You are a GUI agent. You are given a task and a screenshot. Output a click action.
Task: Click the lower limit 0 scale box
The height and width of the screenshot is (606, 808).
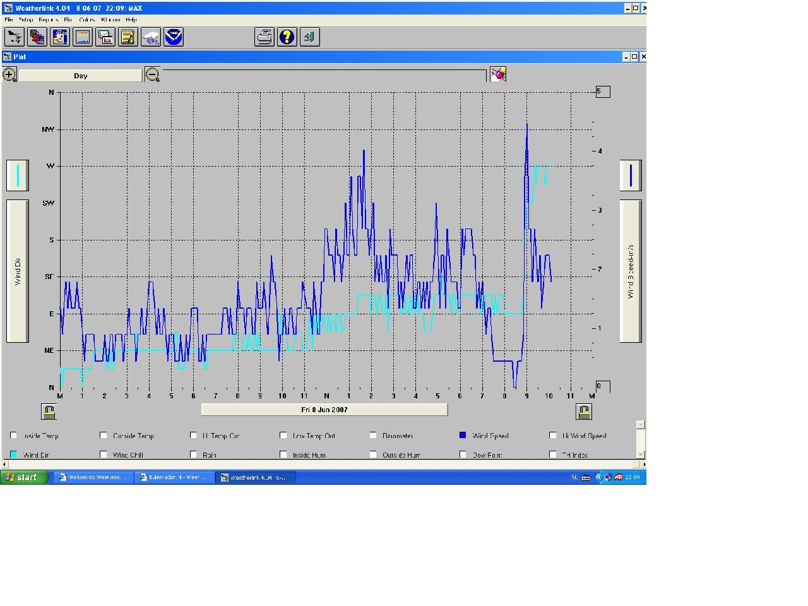(603, 386)
